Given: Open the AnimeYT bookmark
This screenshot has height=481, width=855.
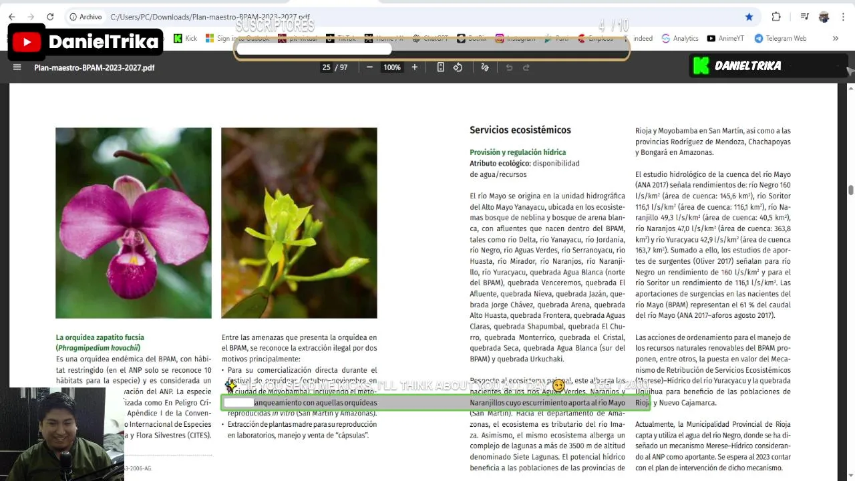Looking at the screenshot, I should pyautogui.click(x=725, y=38).
